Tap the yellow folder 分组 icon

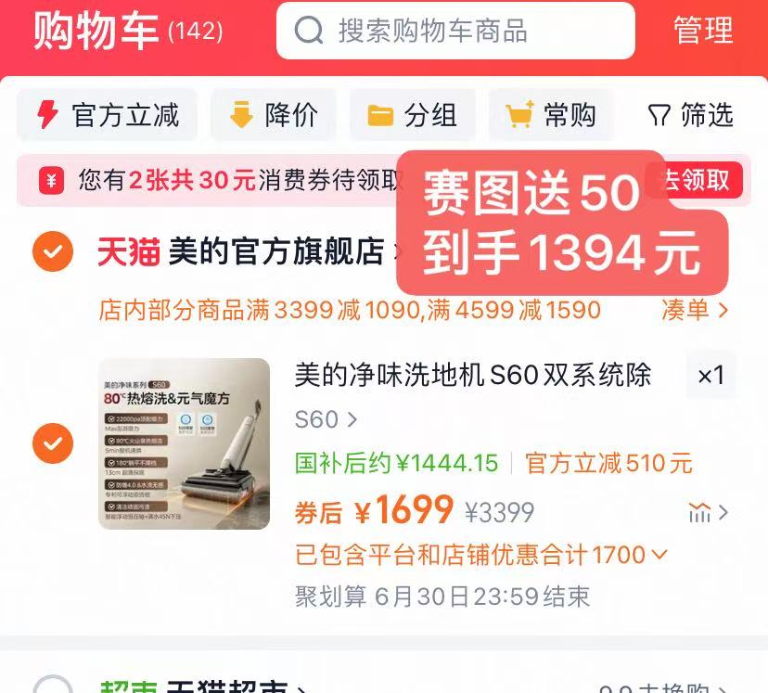point(380,116)
